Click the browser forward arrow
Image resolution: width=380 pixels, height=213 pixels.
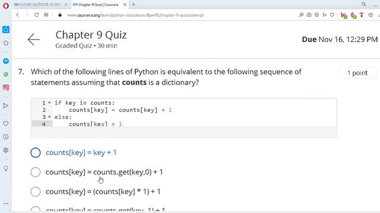(x=27, y=15)
